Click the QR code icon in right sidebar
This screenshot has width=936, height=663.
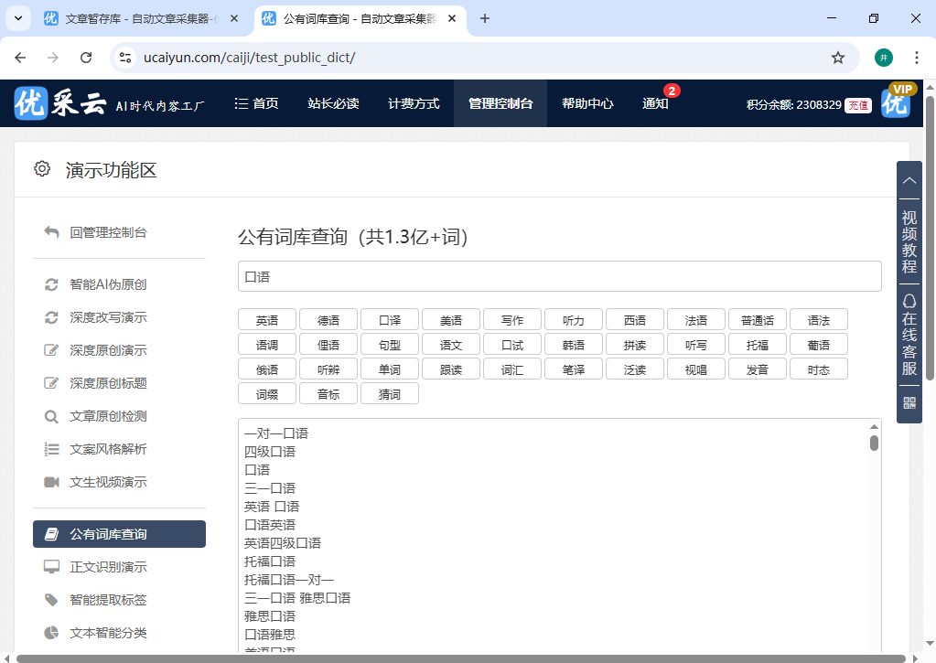click(x=909, y=402)
